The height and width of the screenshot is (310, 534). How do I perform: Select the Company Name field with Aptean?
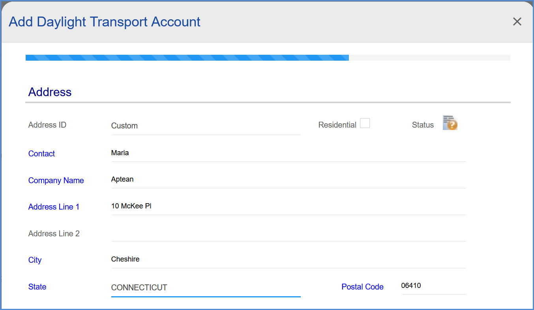coord(289,180)
